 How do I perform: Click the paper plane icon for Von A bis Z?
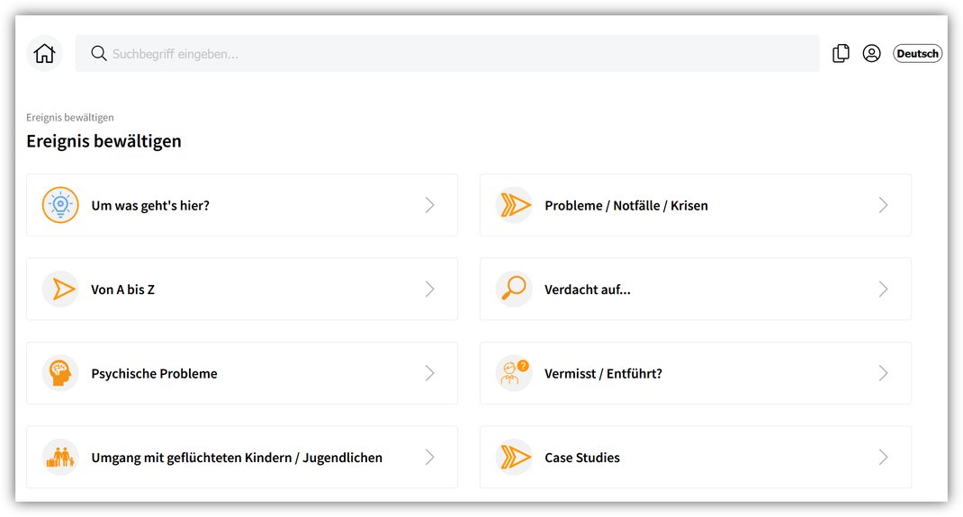(x=60, y=289)
